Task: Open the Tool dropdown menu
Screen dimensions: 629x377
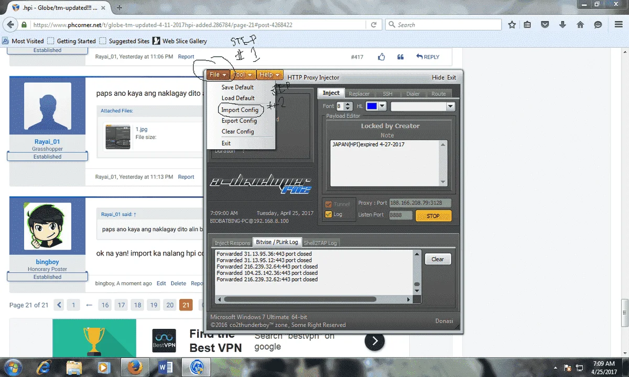Action: (x=244, y=75)
